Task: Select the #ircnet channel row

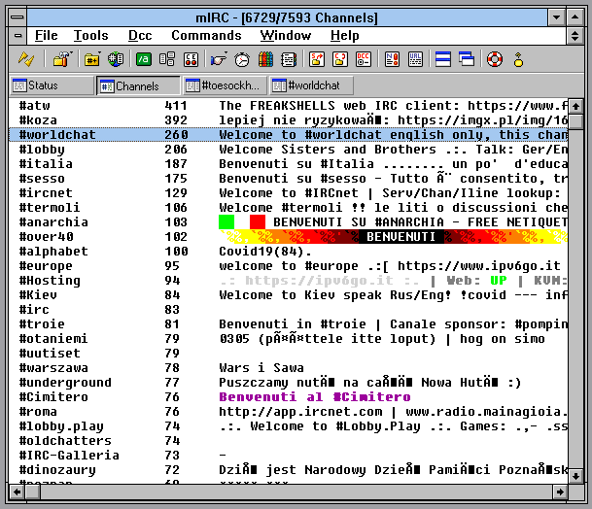Action: (x=289, y=193)
